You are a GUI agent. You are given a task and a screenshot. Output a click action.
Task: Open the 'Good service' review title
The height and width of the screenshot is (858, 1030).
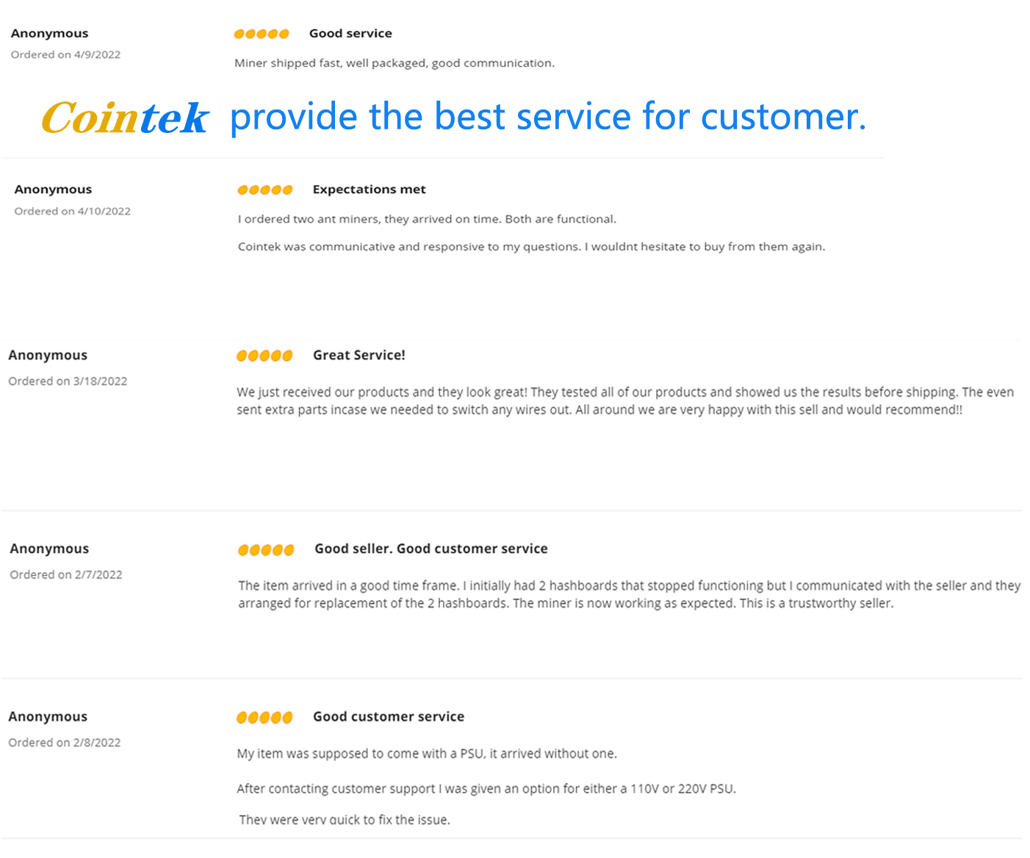[x=350, y=33]
